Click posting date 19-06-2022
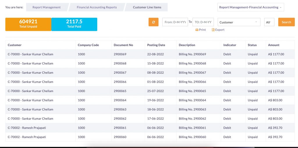Image resolution: width=298 pixels, height=148 pixels. (155, 100)
